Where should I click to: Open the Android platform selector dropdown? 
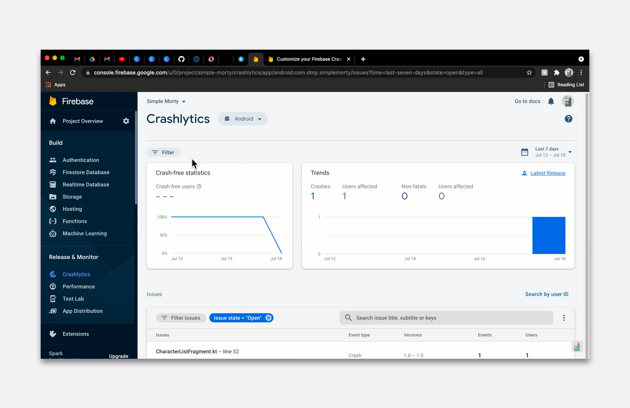click(x=243, y=119)
